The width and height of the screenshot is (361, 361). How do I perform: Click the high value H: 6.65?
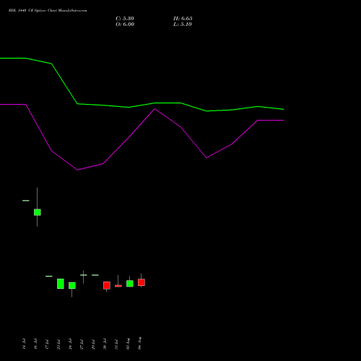pyautogui.click(x=183, y=19)
